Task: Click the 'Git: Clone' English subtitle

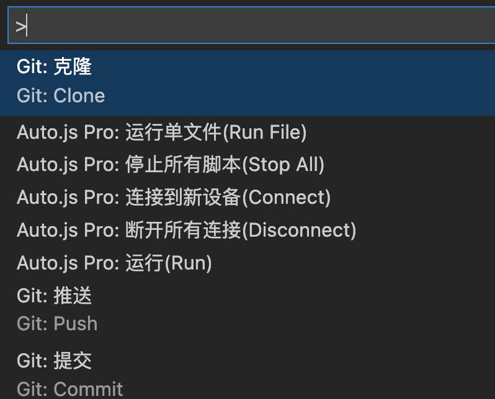Action: pyautogui.click(x=61, y=96)
